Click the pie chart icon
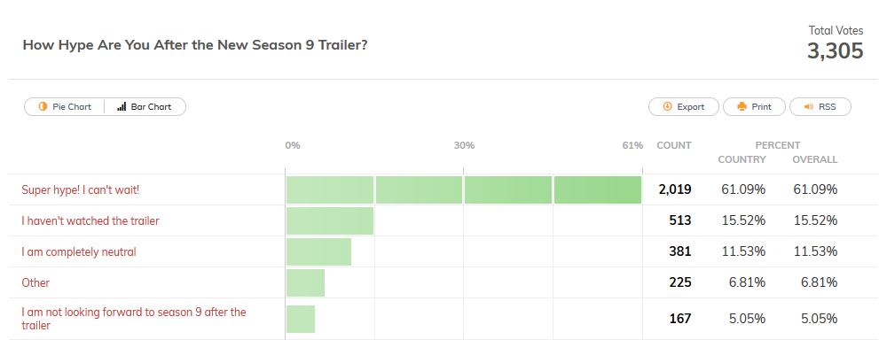The image size is (879, 363). click(x=43, y=107)
